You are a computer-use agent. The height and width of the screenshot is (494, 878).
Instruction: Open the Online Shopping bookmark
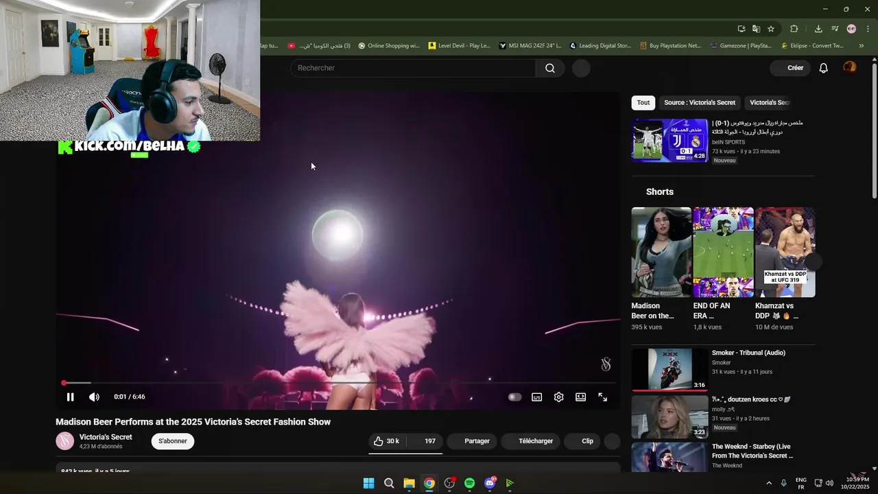pos(389,46)
